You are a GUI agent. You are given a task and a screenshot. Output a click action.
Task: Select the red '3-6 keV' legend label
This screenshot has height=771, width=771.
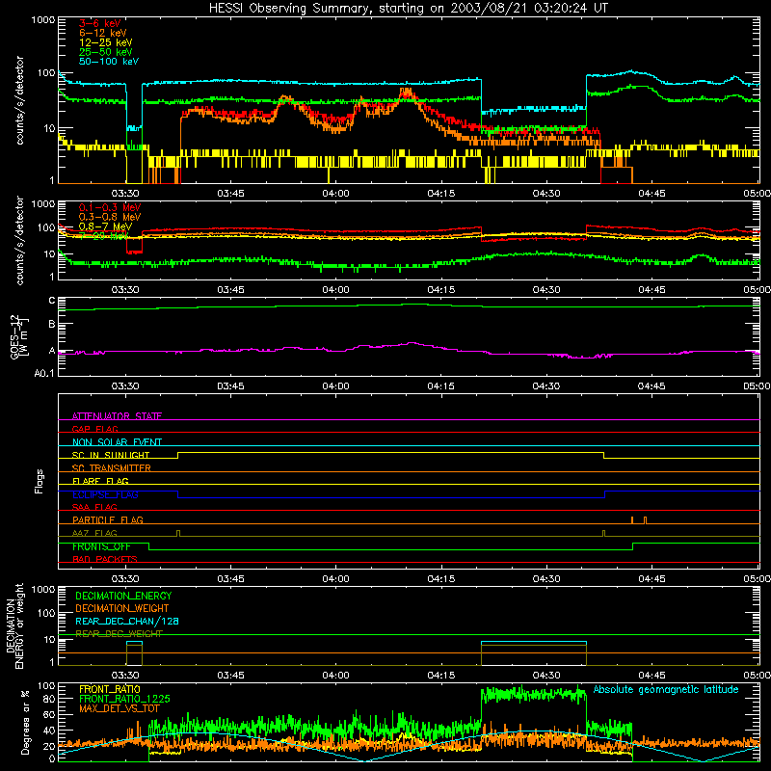pyautogui.click(x=100, y=23)
